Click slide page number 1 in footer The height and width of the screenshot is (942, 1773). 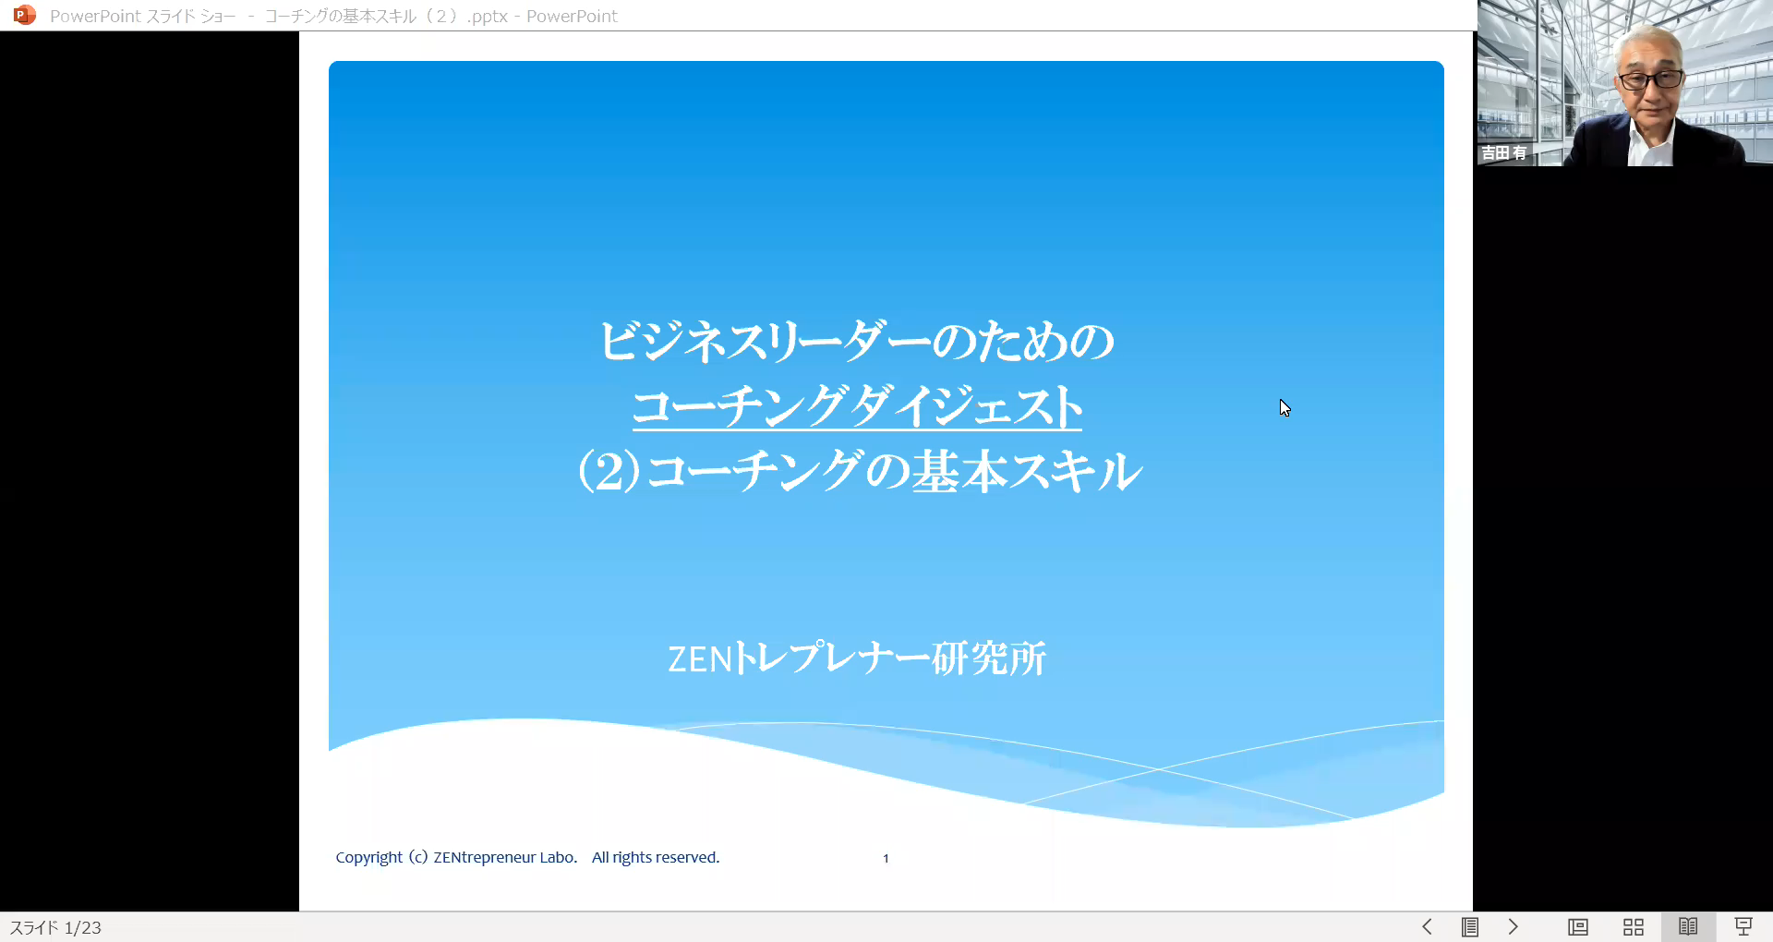[886, 858]
